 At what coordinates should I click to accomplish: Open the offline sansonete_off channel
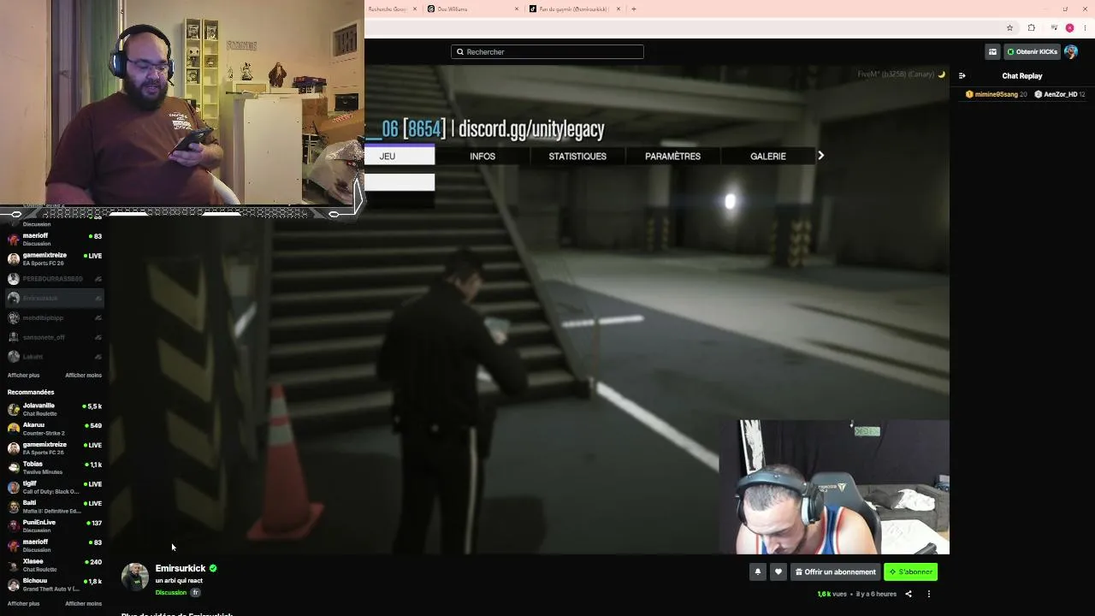[55, 337]
